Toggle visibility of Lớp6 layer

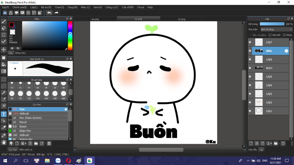[x=250, y=60]
